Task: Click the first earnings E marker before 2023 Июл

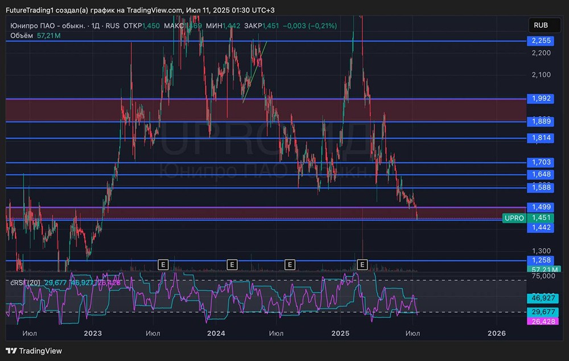Action: click(x=163, y=264)
